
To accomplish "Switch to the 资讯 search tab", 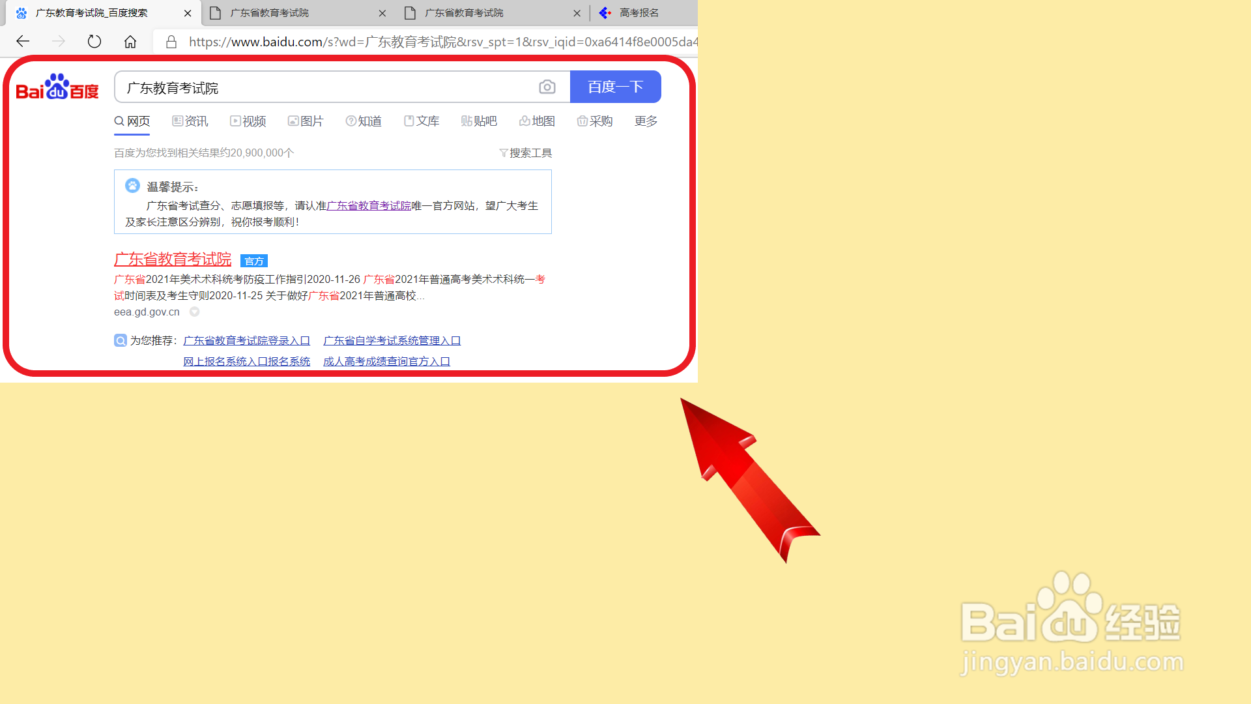I will tap(190, 121).
